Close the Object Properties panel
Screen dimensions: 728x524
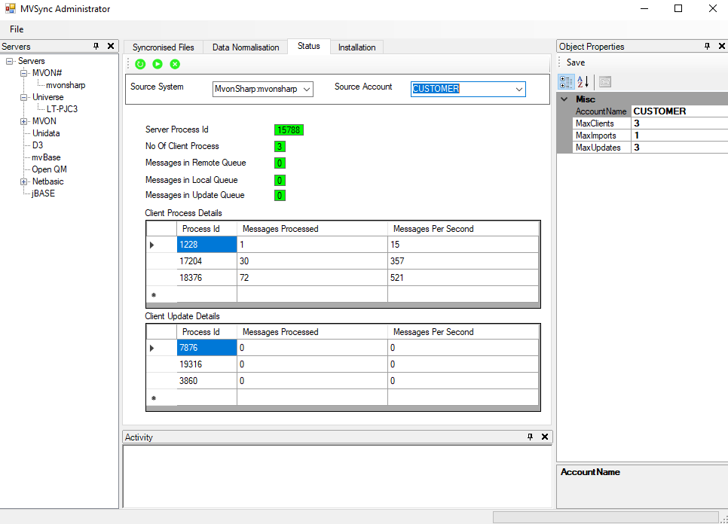[721, 46]
